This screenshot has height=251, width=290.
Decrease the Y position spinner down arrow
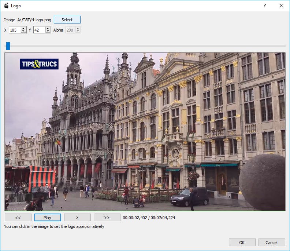pos(48,32)
